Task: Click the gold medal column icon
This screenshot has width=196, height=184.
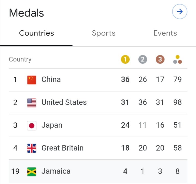Action: pos(125,59)
